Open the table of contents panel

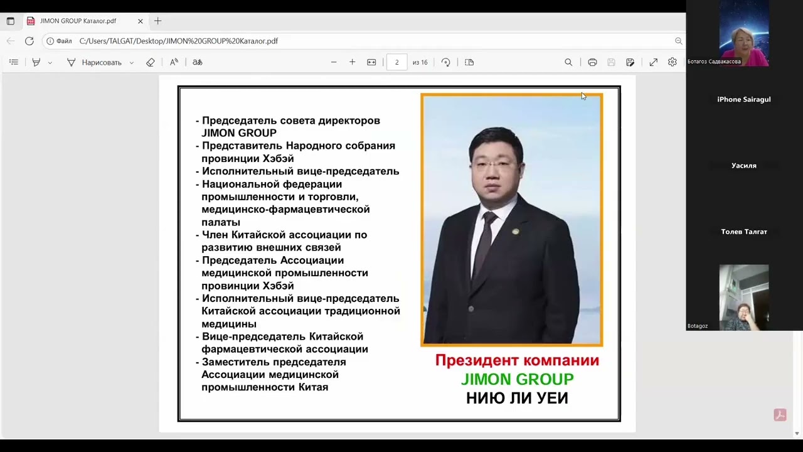(14, 62)
